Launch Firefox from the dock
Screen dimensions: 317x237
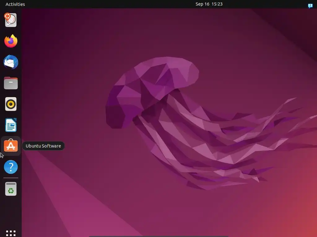(11, 41)
